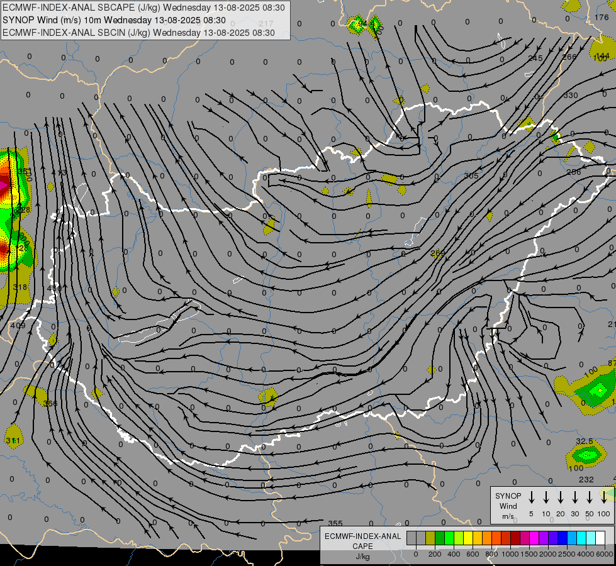Click the 4000 tick label on CAPE scale
The height and width of the screenshot is (566, 616).
click(x=586, y=554)
